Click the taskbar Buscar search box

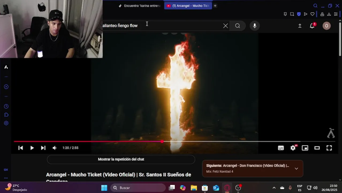coord(138,188)
